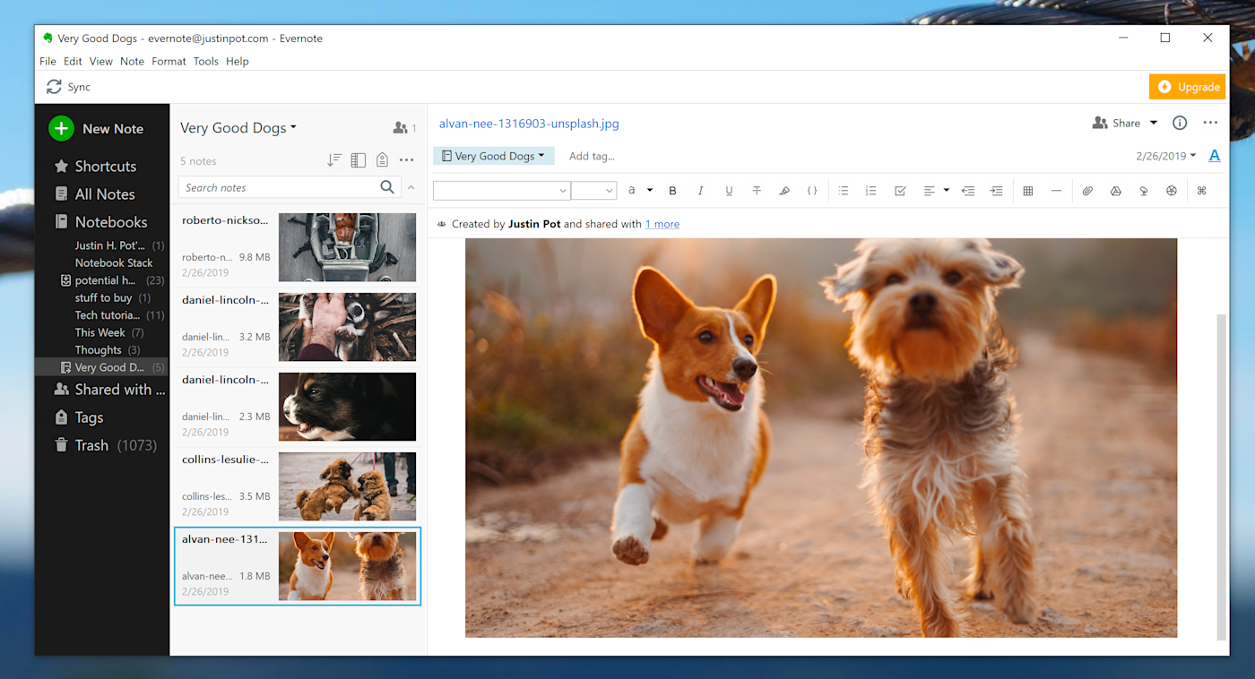The height and width of the screenshot is (679, 1255).
Task: Select the Tech tutorials notebook
Action: click(x=108, y=315)
